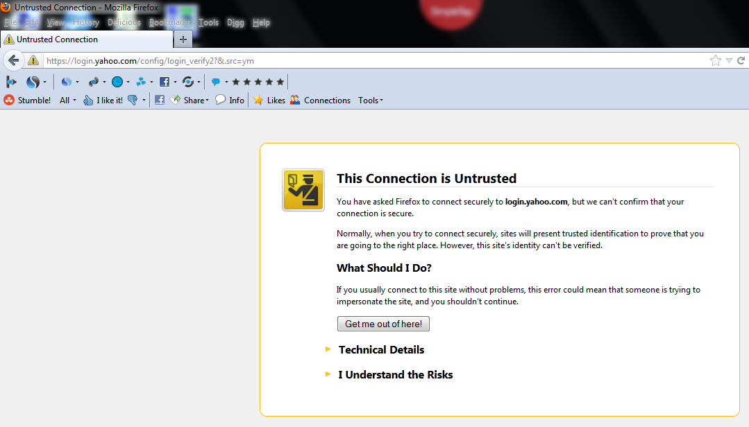Screen dimensions: 749x427
Task: Open the All topics dropdown
Action: 68,101
